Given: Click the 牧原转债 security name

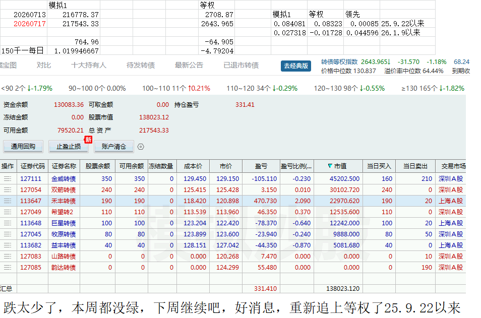Looking at the screenshot, I should [x=64, y=234].
